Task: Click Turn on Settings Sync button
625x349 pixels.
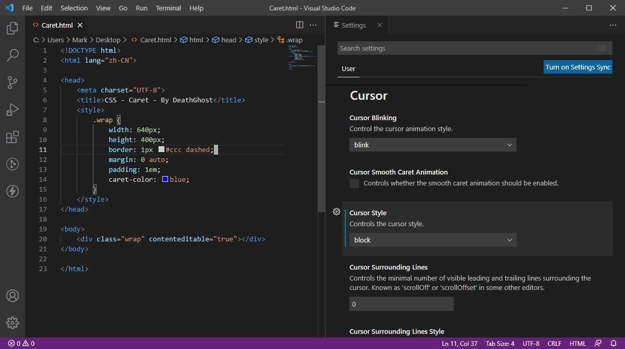Action: coord(578,67)
